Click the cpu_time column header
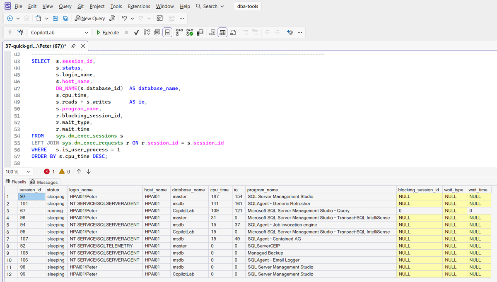The height and width of the screenshot is (282, 497). [x=221, y=190]
